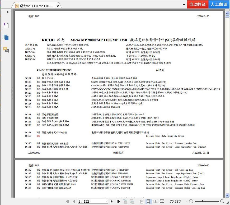Screen dimensions: 230x205
Task: Go to the first page
Action: 68,201
